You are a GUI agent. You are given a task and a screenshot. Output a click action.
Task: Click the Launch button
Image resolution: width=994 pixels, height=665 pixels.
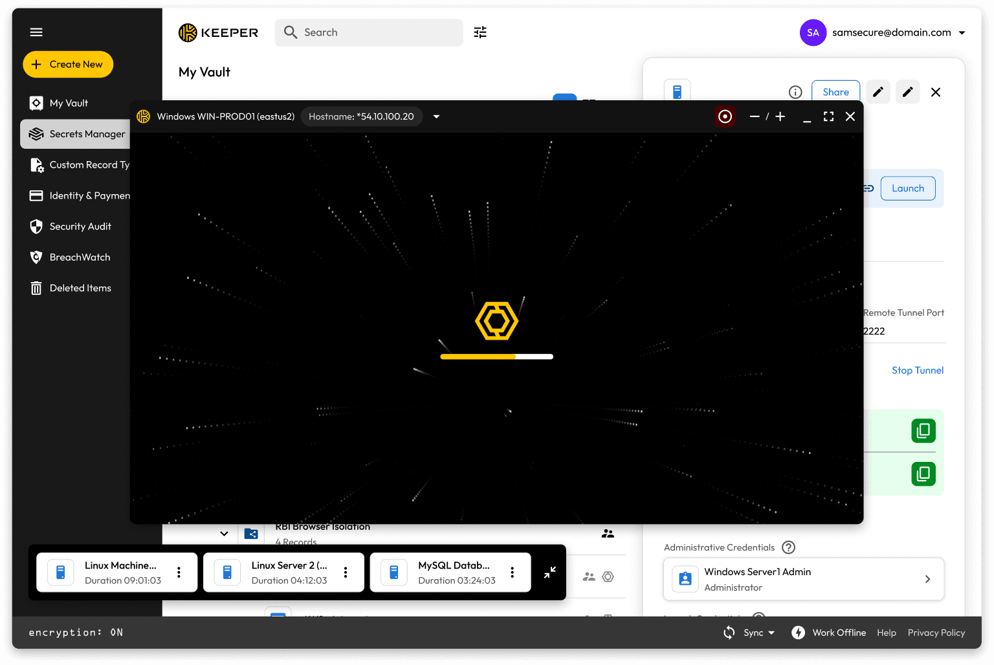point(908,188)
